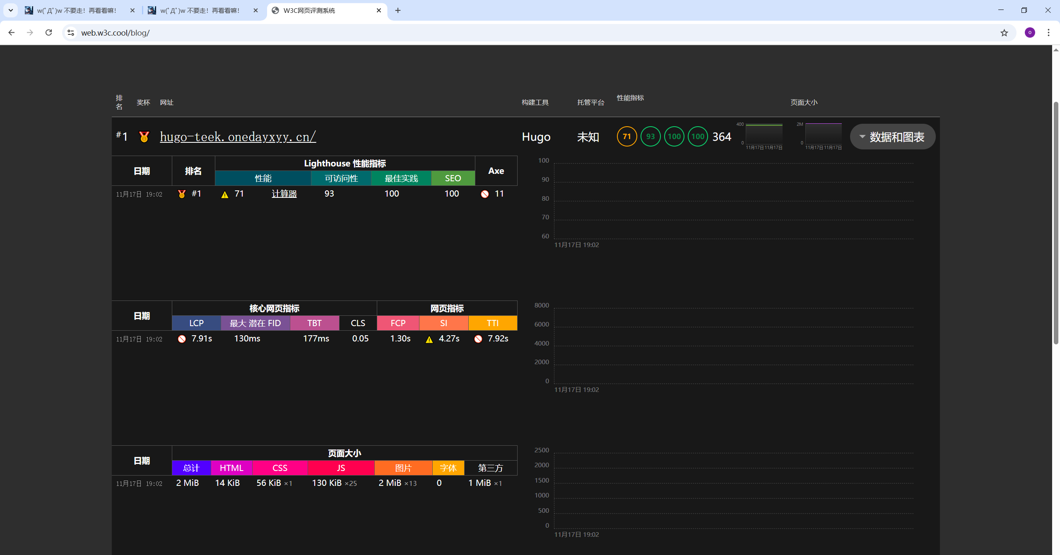Click the orange 71 performance score circle
This screenshot has width=1060, height=555.
click(626, 137)
